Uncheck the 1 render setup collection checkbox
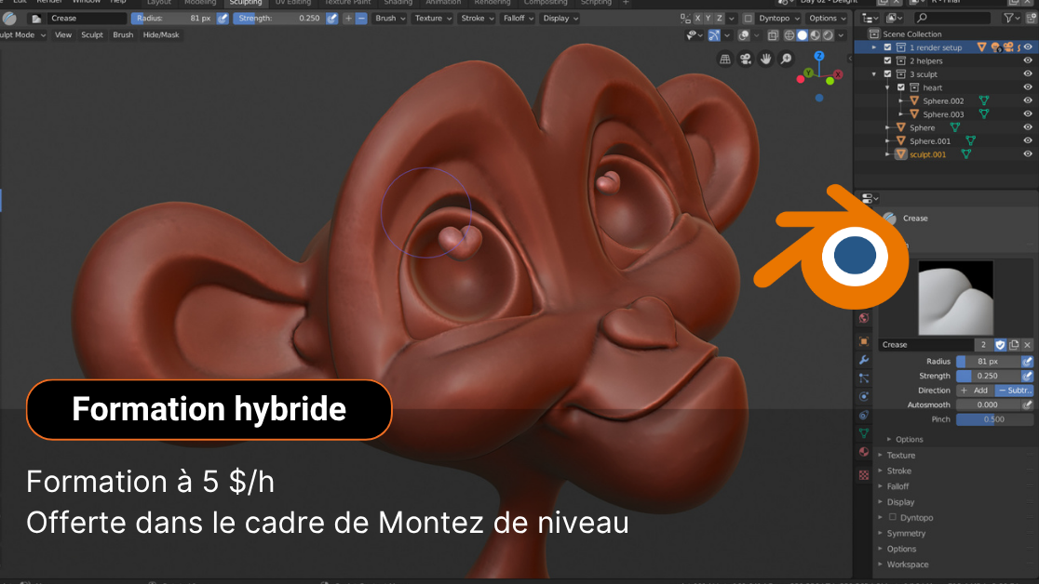Viewport: 1039px width, 584px height. [888, 47]
